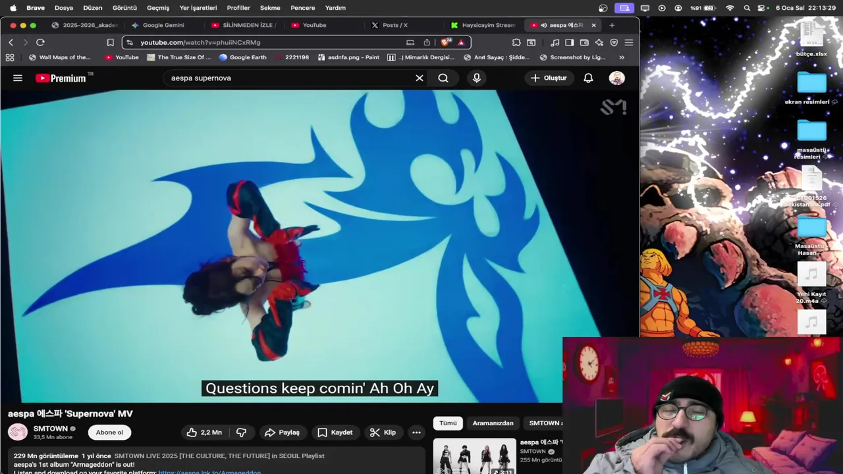Start voice search with the microphone

tap(477, 78)
